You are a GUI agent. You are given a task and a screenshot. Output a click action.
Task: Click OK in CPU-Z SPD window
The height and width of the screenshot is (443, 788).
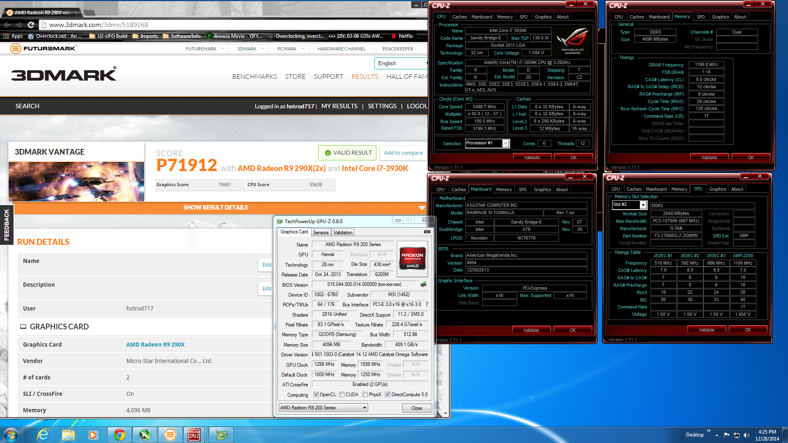[748, 330]
